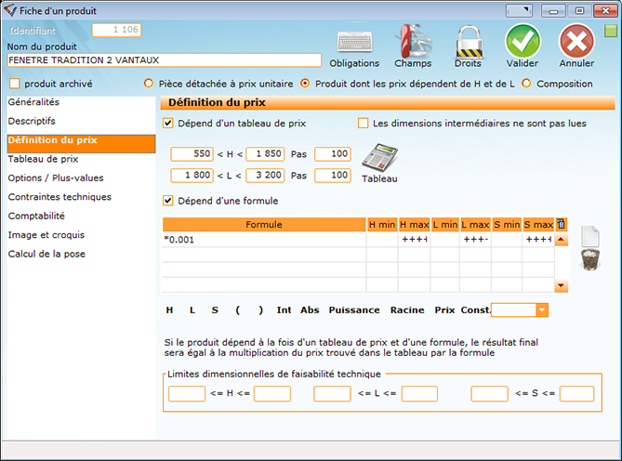This screenshot has height=461, width=622.
Task: Click the S max column header
Action: (x=538, y=224)
